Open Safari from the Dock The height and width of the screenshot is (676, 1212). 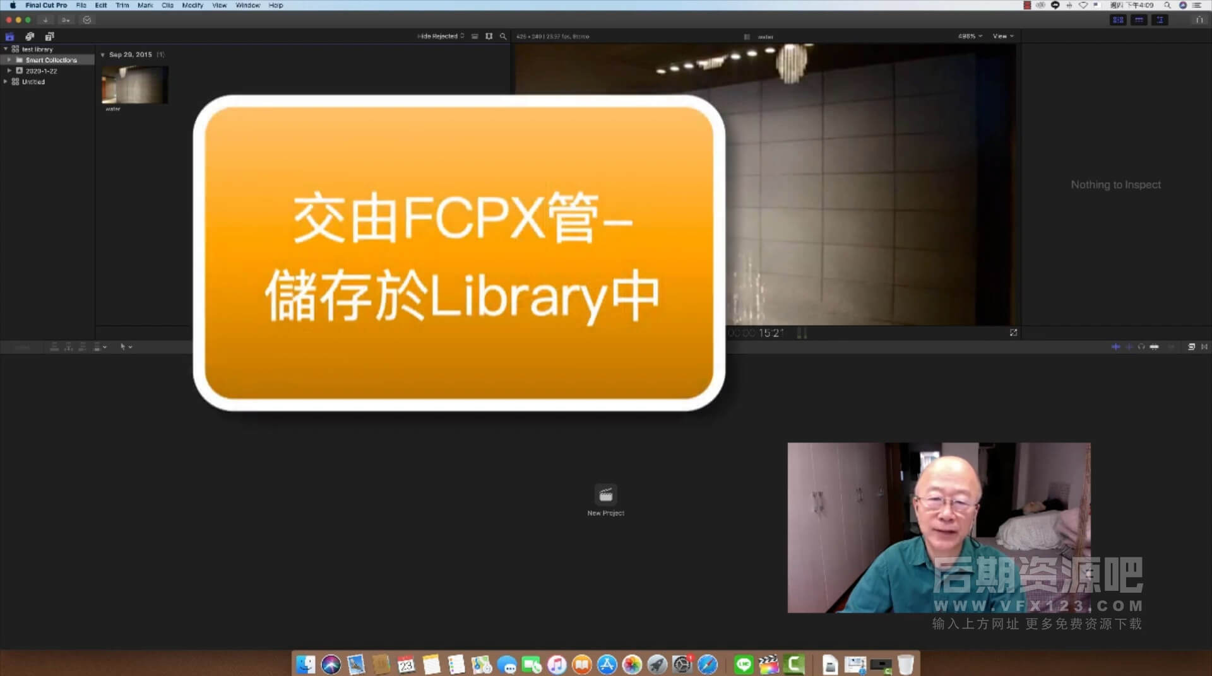tap(708, 664)
